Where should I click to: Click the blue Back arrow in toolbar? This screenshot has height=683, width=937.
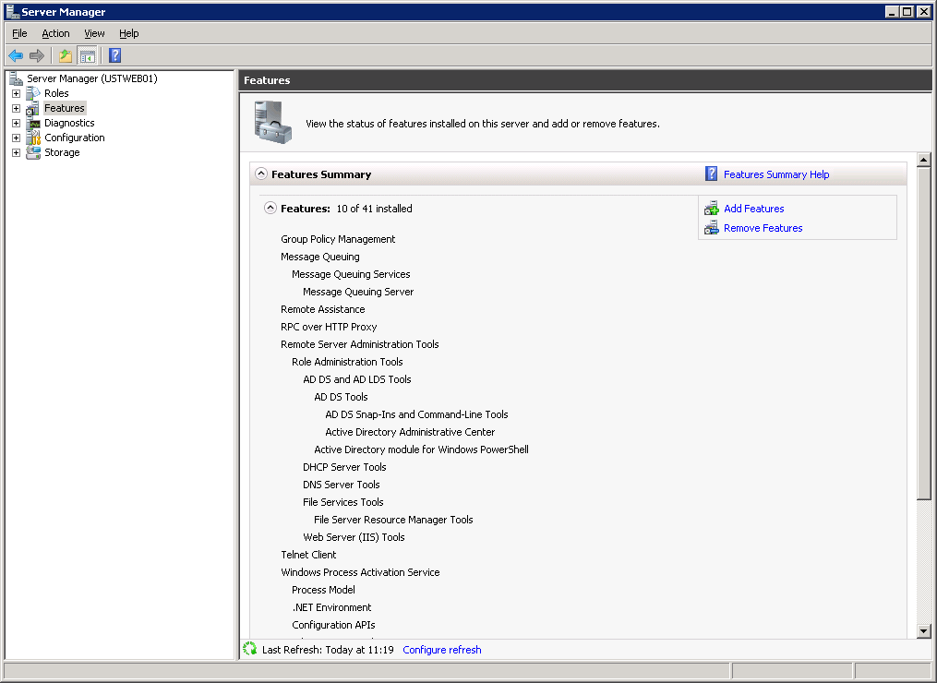(16, 55)
